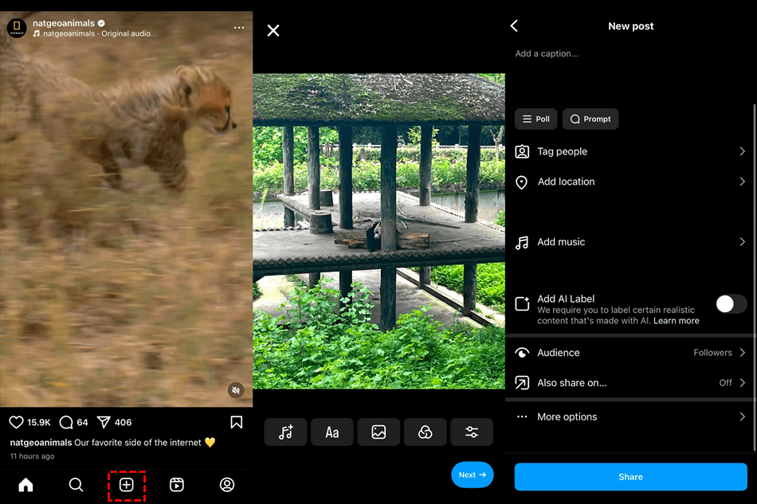Click the 406 shares count
The image size is (757, 504).
pos(123,423)
